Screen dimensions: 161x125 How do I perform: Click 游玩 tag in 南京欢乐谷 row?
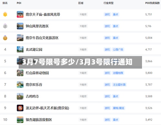tap(107, 85)
